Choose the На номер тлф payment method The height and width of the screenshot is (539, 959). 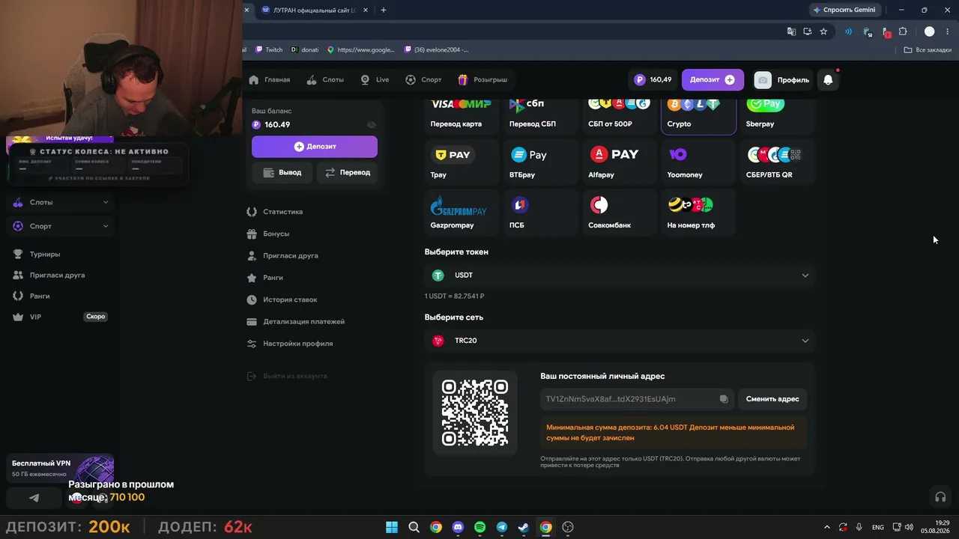tap(698, 213)
